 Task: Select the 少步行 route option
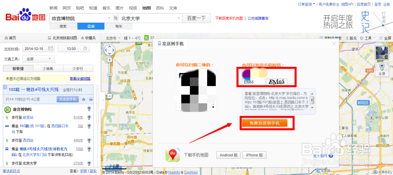pyautogui.click(x=78, y=69)
